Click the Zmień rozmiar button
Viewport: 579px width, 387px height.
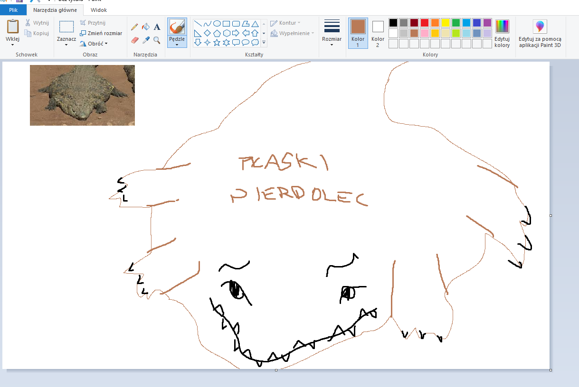[x=101, y=33]
